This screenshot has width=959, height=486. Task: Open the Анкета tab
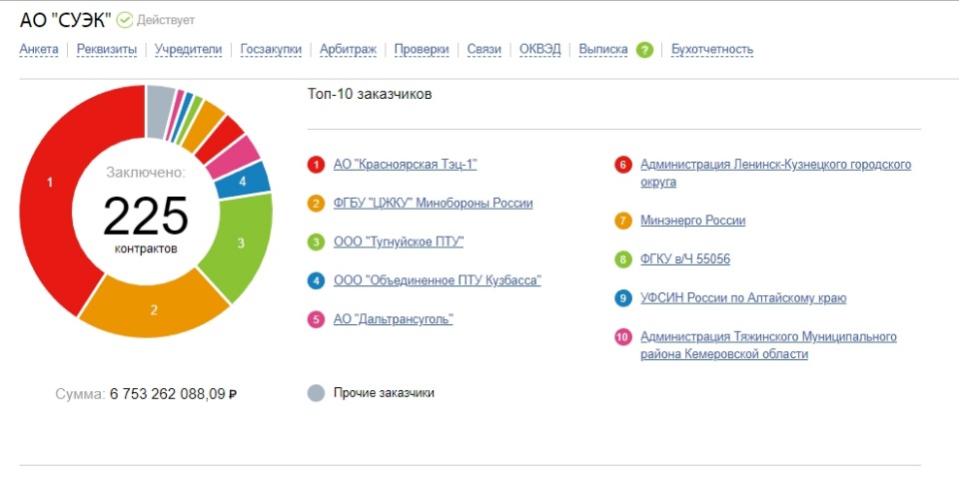click(39, 50)
